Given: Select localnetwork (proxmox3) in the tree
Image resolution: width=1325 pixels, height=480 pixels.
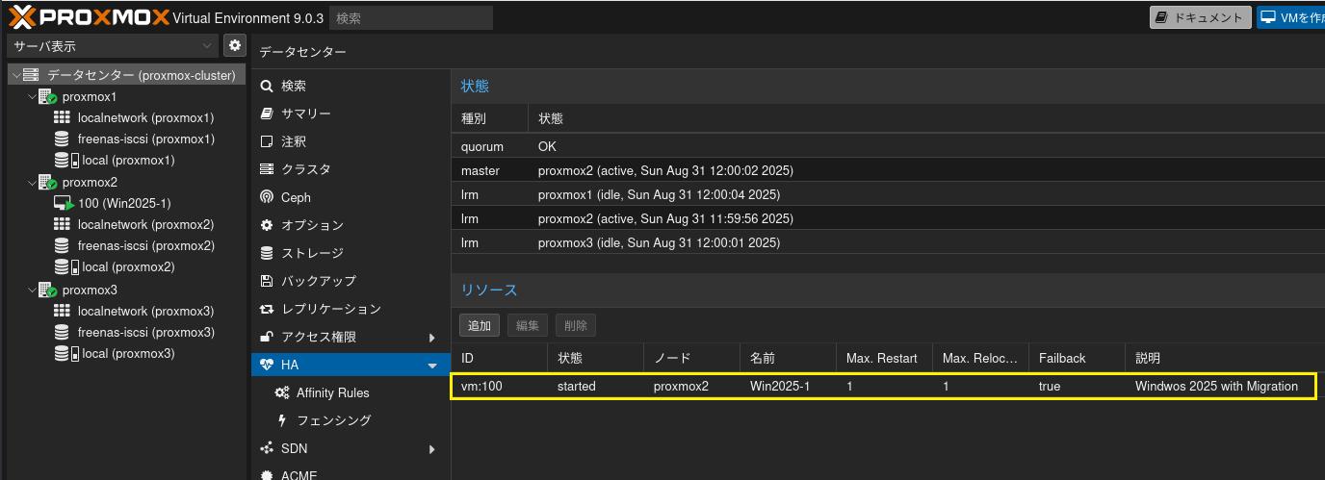Looking at the screenshot, I should 145,312.
